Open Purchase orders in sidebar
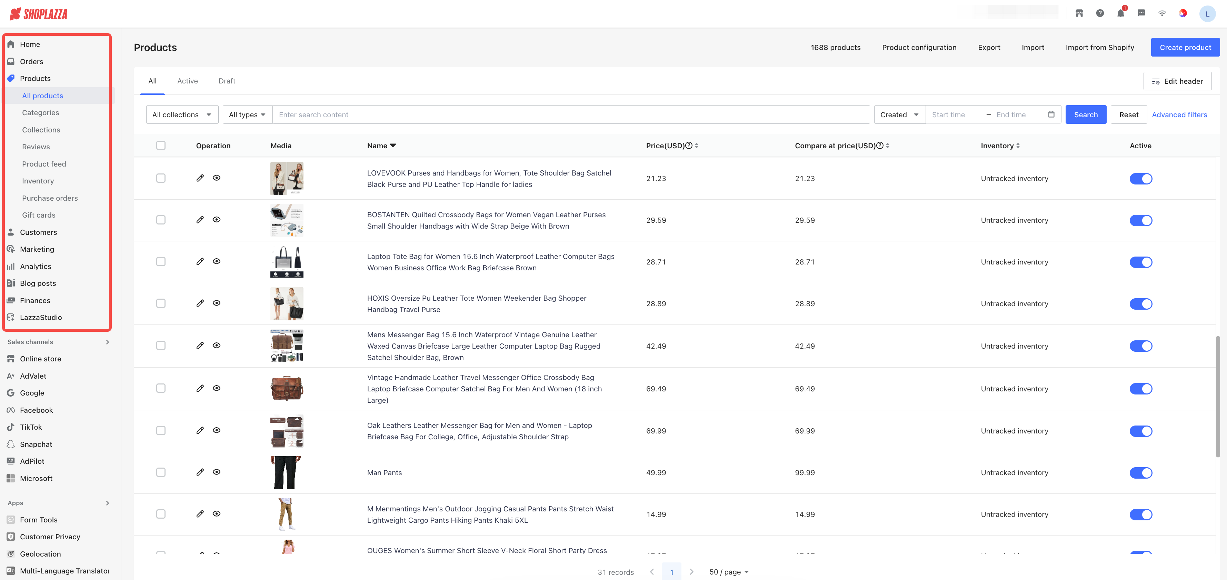The image size is (1227, 580). 50,198
